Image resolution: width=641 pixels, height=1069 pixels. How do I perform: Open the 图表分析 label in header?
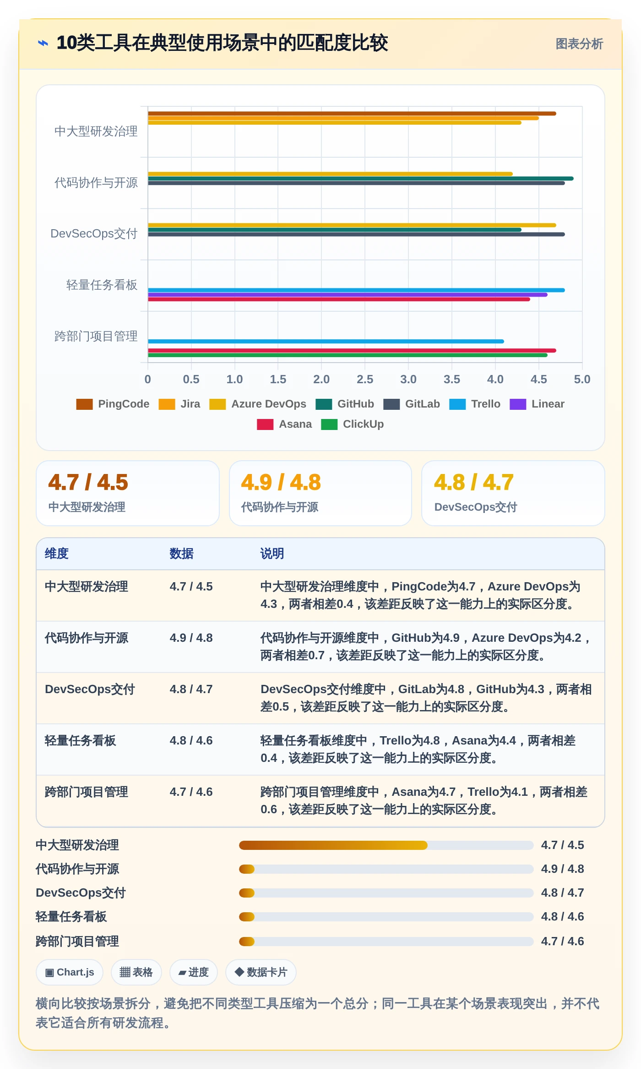point(579,44)
